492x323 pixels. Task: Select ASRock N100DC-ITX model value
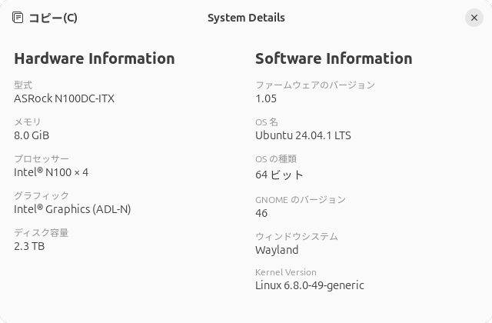pyautogui.click(x=64, y=98)
